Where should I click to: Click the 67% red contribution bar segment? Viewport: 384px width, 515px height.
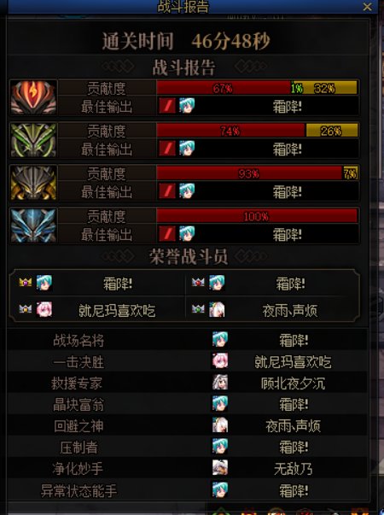pyautogui.click(x=224, y=88)
